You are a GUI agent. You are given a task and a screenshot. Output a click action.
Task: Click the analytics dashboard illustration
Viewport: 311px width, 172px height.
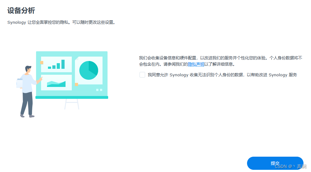[62, 84]
